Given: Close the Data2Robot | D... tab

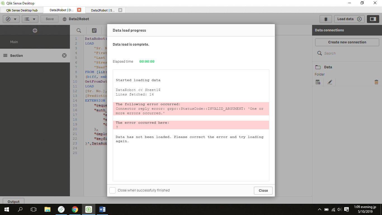Looking at the screenshot, I should [x=79, y=10].
